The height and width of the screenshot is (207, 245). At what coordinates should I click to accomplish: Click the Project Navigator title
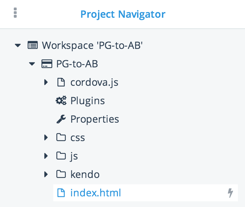pos(123,14)
